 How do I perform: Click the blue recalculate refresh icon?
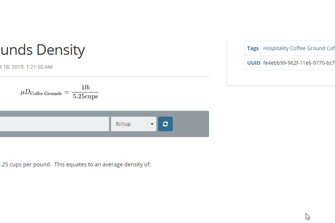[165, 124]
